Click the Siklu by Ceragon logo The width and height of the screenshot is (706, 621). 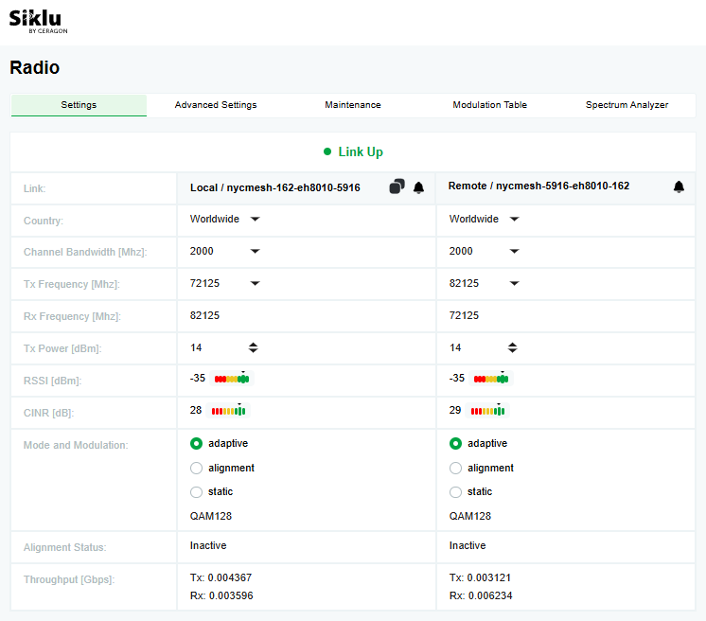[x=38, y=21]
